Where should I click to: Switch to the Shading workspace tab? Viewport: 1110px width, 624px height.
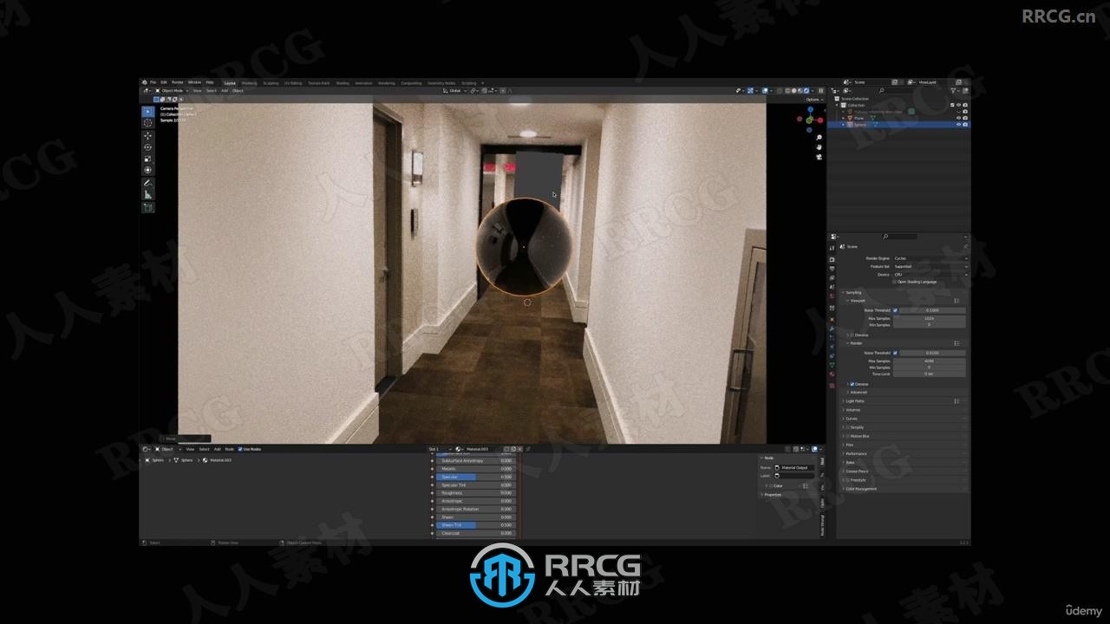click(343, 83)
